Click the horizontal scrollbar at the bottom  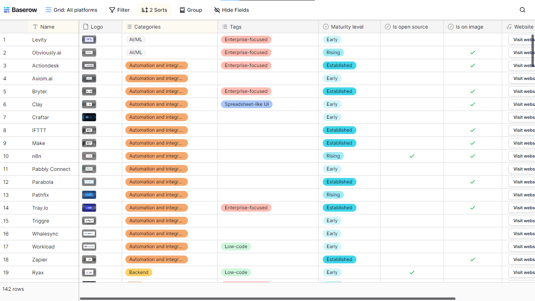[x=267, y=299]
